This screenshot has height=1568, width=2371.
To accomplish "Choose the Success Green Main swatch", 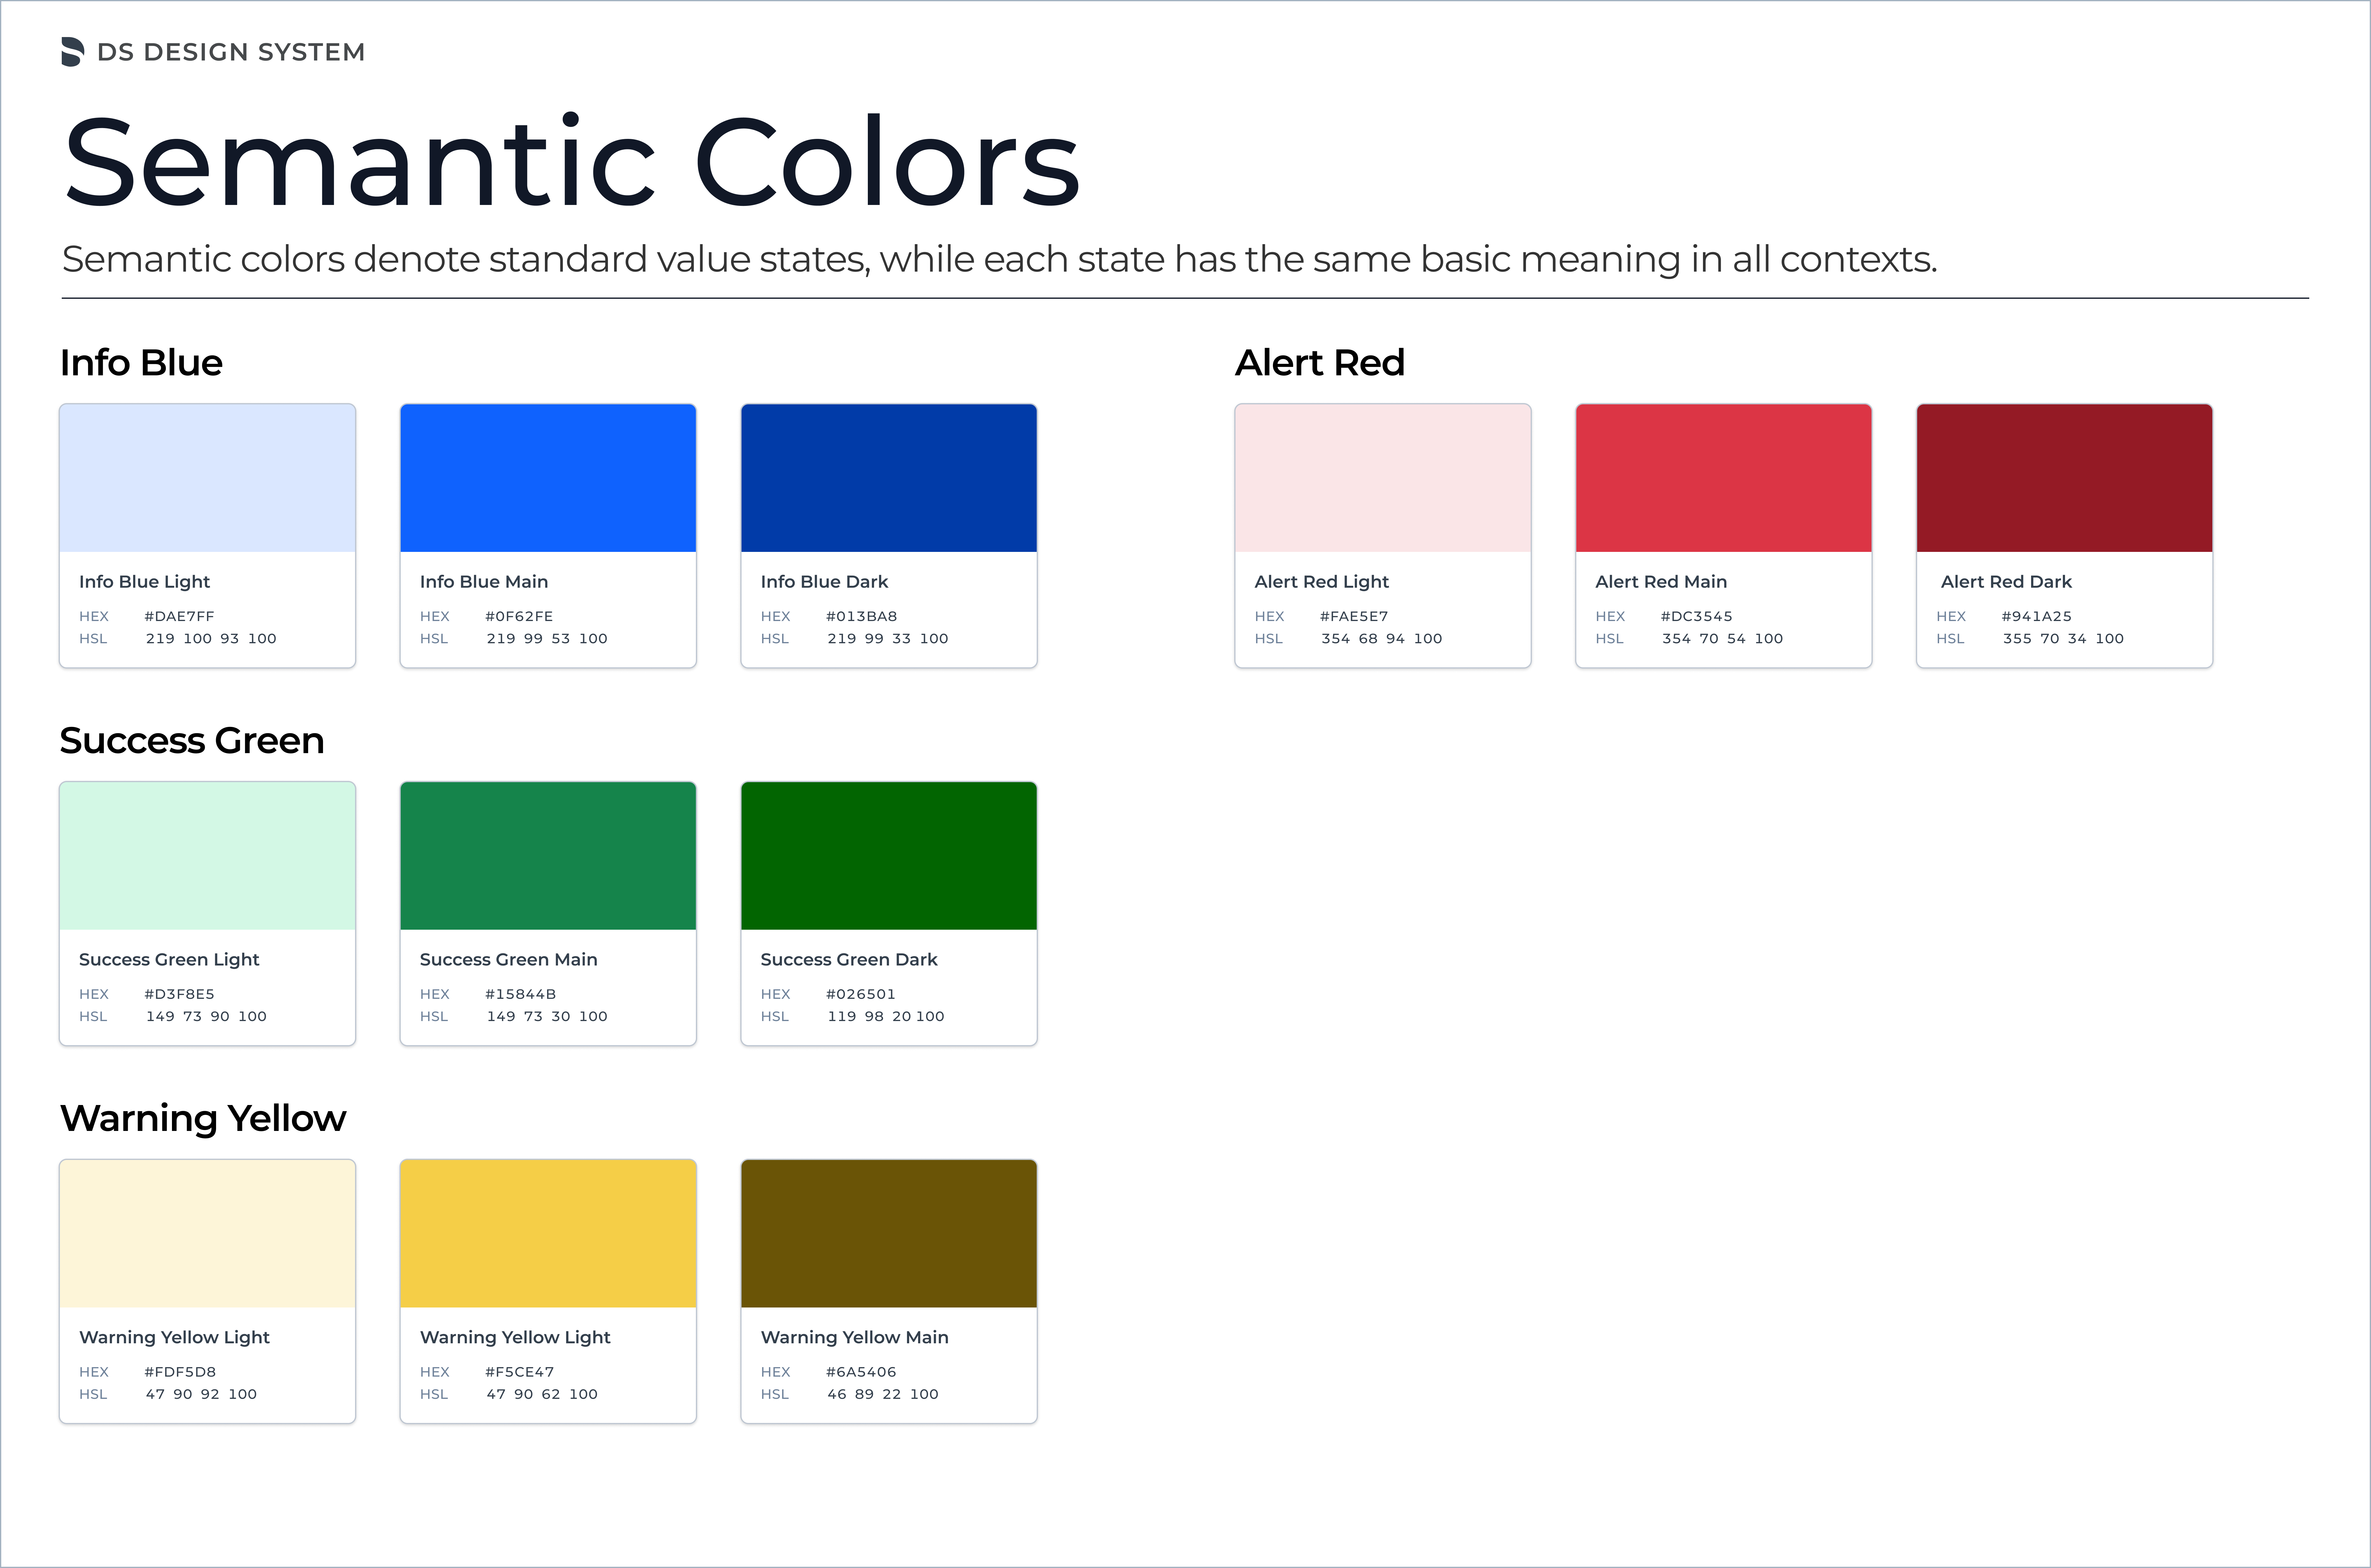I will coord(548,856).
